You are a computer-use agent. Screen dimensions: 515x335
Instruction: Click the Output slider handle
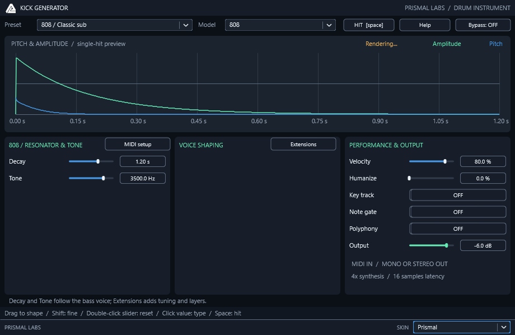tap(446, 245)
